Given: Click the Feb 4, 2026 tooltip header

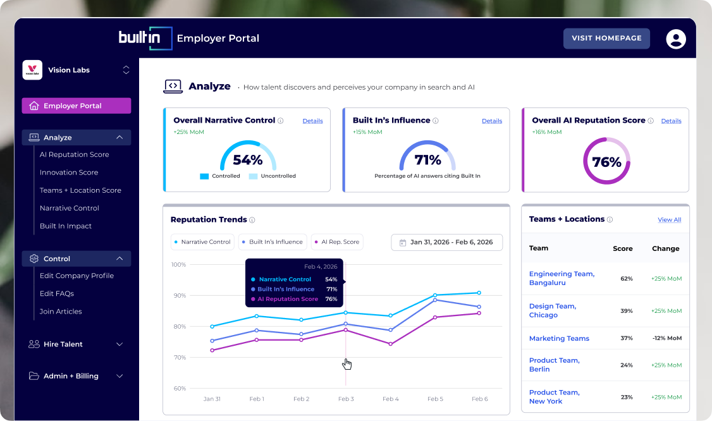Looking at the screenshot, I should click(321, 267).
